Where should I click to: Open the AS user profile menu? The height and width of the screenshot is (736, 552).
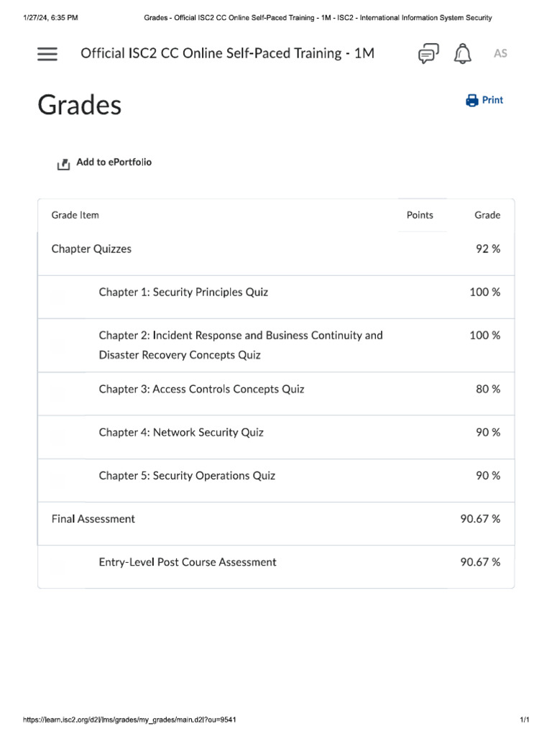click(500, 53)
